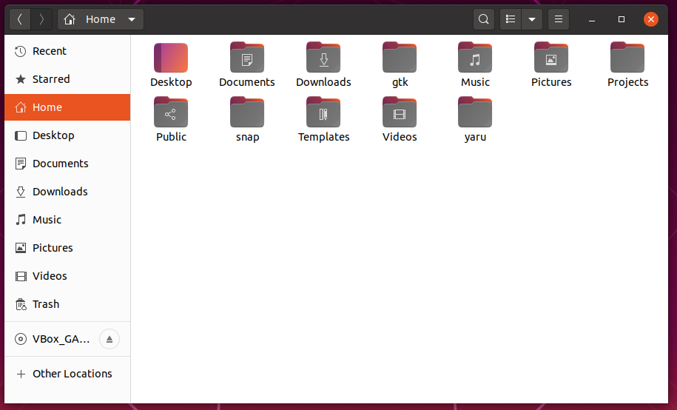Open Starred in the sidebar
This screenshot has height=410, width=677.
(x=67, y=79)
